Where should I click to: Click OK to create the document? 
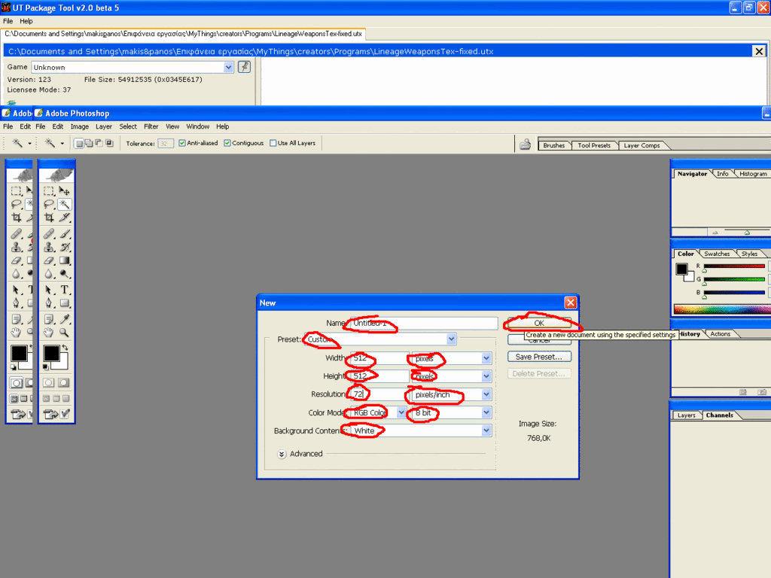pyautogui.click(x=538, y=323)
